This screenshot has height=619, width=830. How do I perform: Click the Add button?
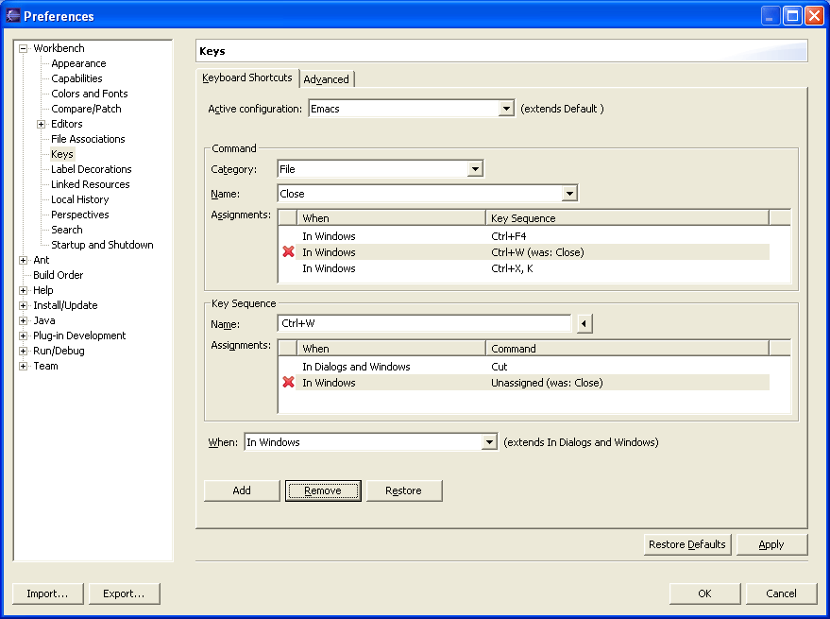click(x=242, y=490)
